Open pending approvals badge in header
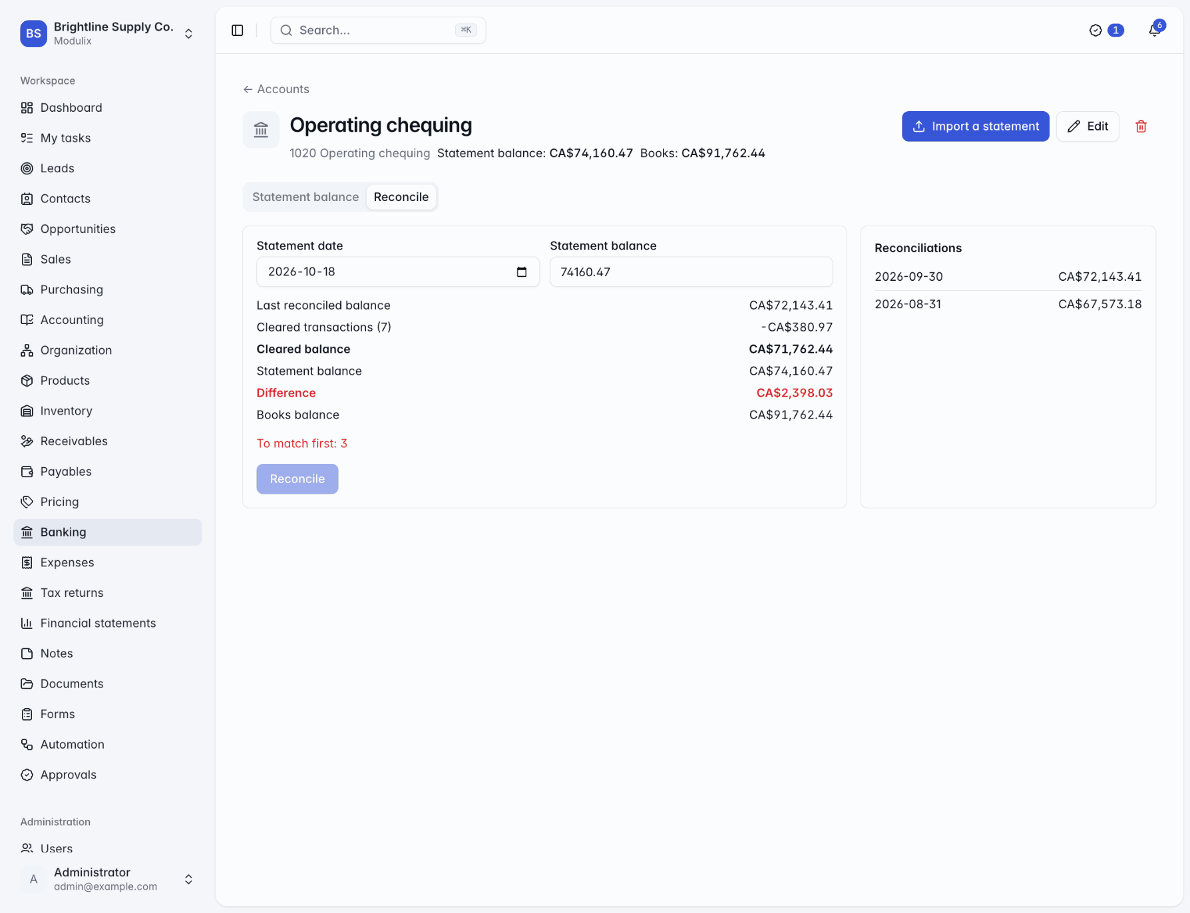Viewport: 1190px width, 913px height. point(1106,30)
